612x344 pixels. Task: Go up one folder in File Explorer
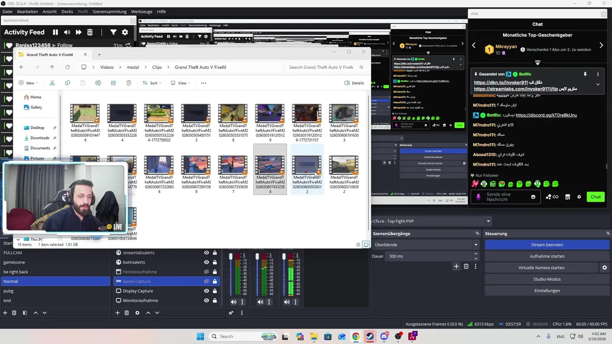(x=52, y=67)
